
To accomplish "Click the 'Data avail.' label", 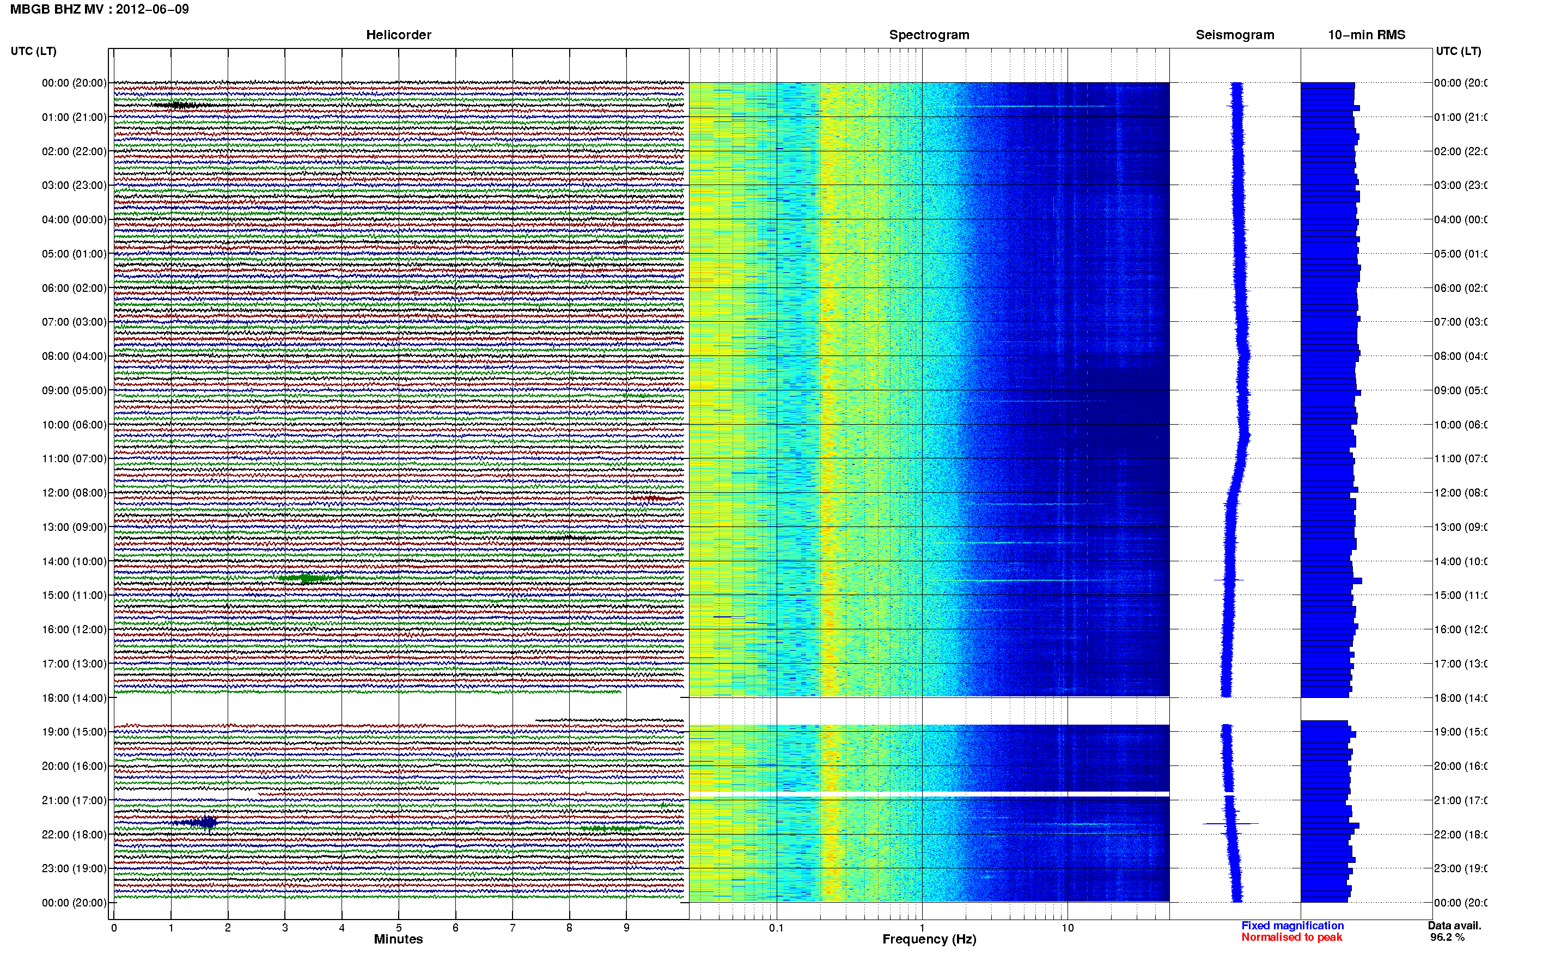I will (1454, 926).
